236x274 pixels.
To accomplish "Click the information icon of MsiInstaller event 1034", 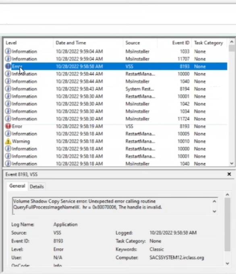I will (8, 111).
